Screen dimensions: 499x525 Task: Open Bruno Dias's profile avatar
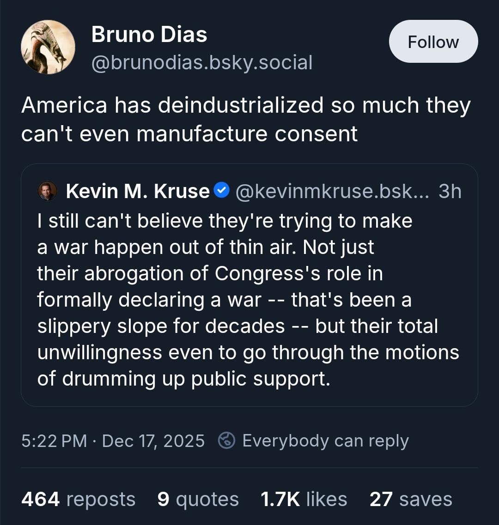[48, 47]
